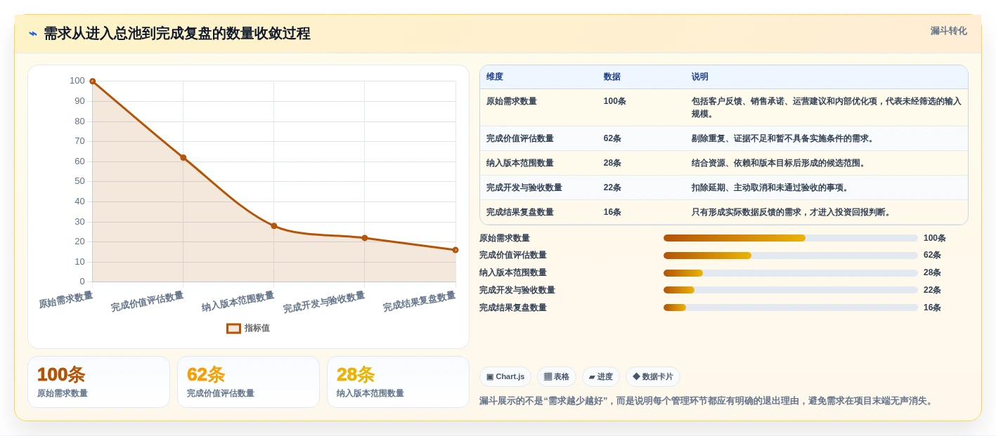Click the chart data point at 100
This screenshot has width=996, height=436.
[92, 81]
